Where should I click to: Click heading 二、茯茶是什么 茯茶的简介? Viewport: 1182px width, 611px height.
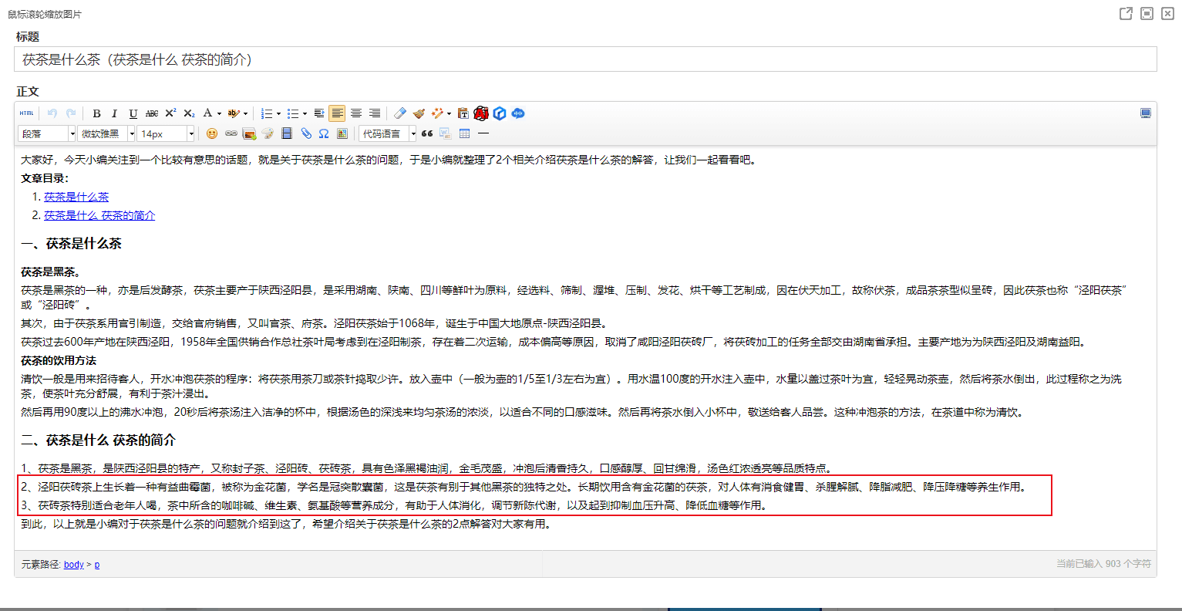point(98,441)
